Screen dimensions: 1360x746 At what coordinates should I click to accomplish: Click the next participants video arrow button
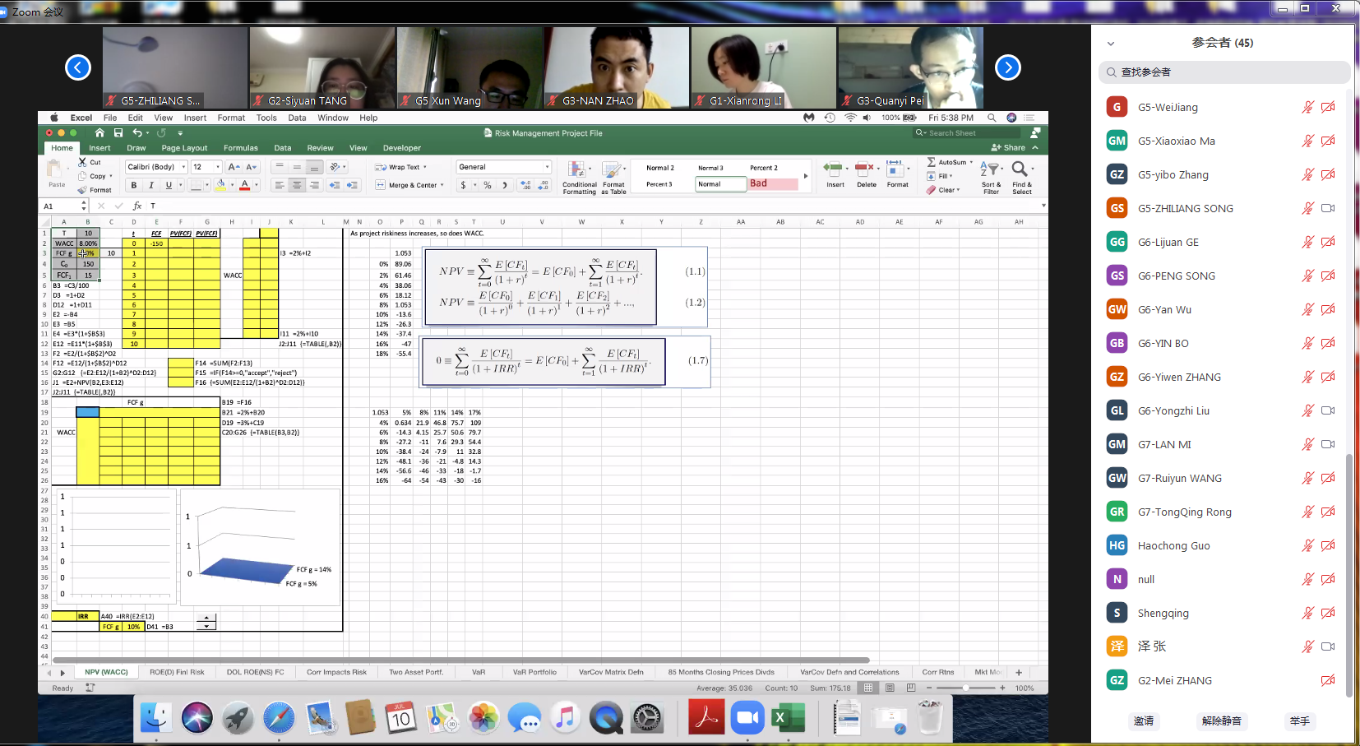pyautogui.click(x=1007, y=67)
